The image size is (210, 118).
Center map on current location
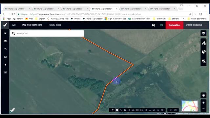(203, 95)
